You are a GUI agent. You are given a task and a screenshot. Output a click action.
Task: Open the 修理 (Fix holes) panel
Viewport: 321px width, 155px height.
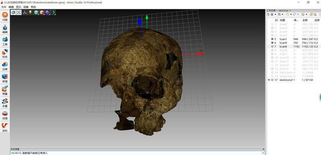click(x=5, y=78)
